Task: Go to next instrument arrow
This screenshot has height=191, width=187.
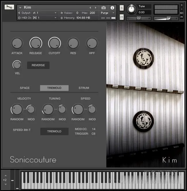Action: pyautogui.click(x=95, y=8)
